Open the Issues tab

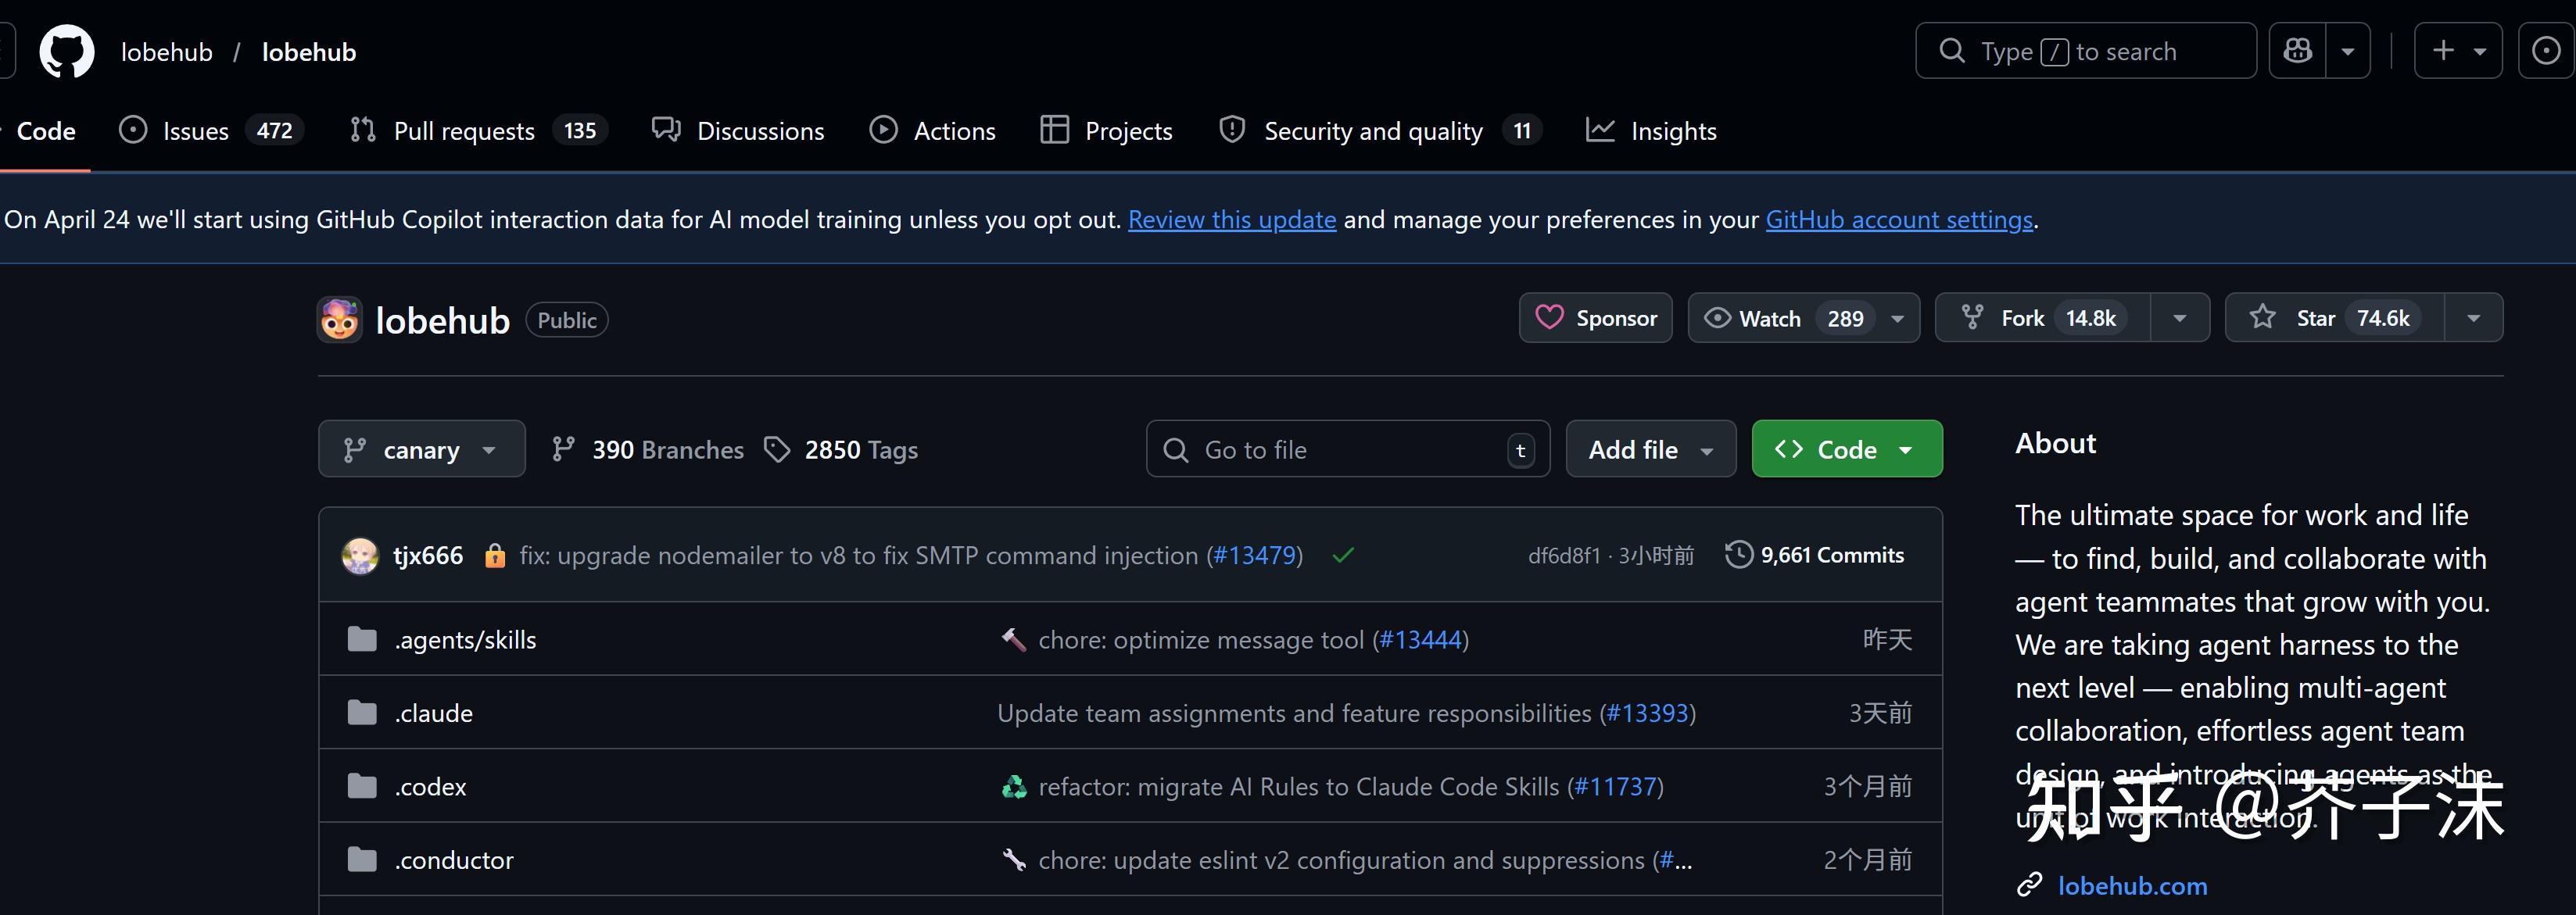click(211, 131)
